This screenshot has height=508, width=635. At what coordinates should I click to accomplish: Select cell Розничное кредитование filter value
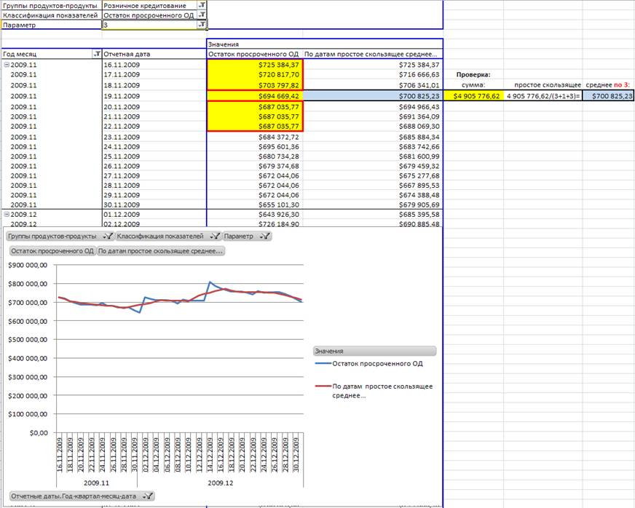150,6
